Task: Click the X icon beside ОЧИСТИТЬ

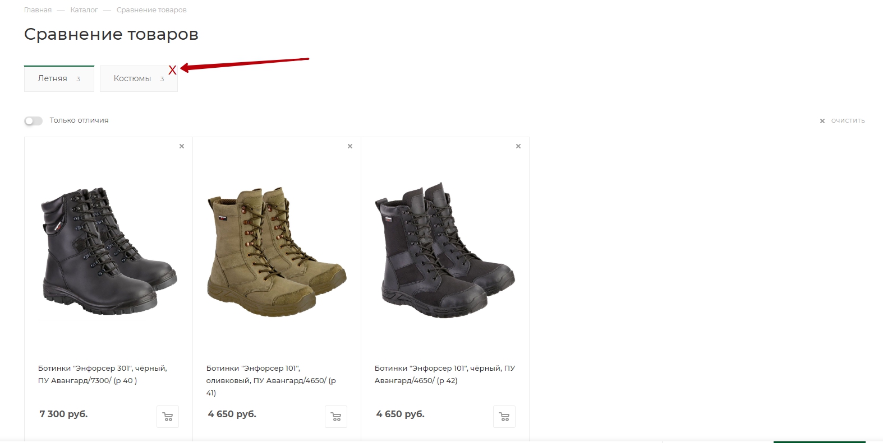Action: pos(822,121)
